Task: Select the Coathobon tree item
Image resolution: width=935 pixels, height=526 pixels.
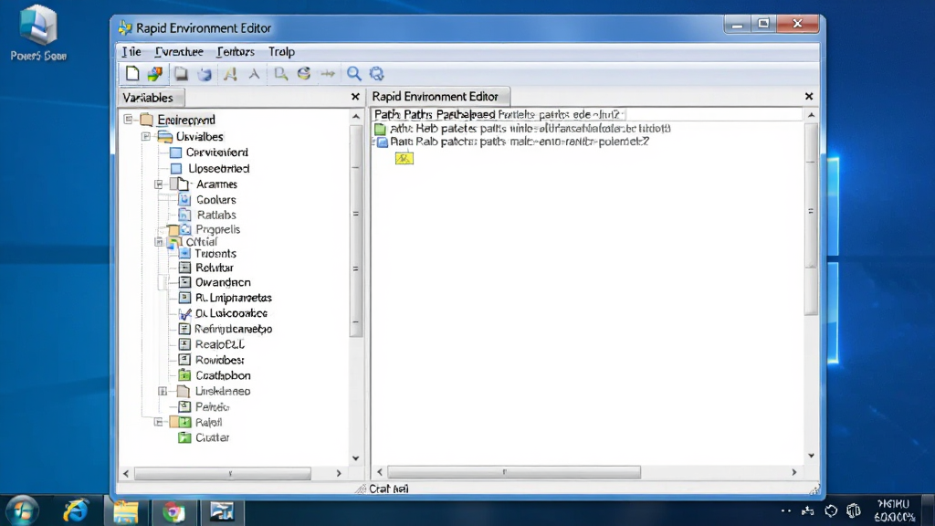Action: point(223,375)
